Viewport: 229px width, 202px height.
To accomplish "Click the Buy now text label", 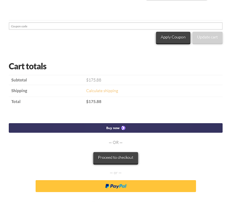I will (x=113, y=128).
